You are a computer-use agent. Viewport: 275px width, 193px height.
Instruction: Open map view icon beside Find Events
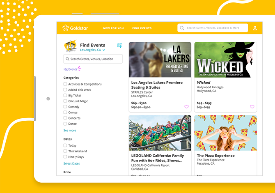pyautogui.click(x=119, y=46)
